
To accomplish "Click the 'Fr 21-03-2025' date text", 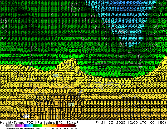I will coord(110,123).
